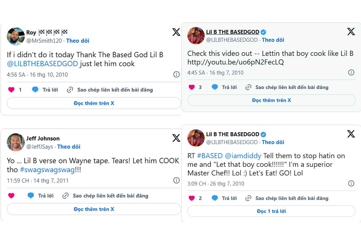Image resolution: width=361 pixels, height=245 pixels.
Task: Click copy link icon on Lil B's video tweet
Action: coord(248,87)
